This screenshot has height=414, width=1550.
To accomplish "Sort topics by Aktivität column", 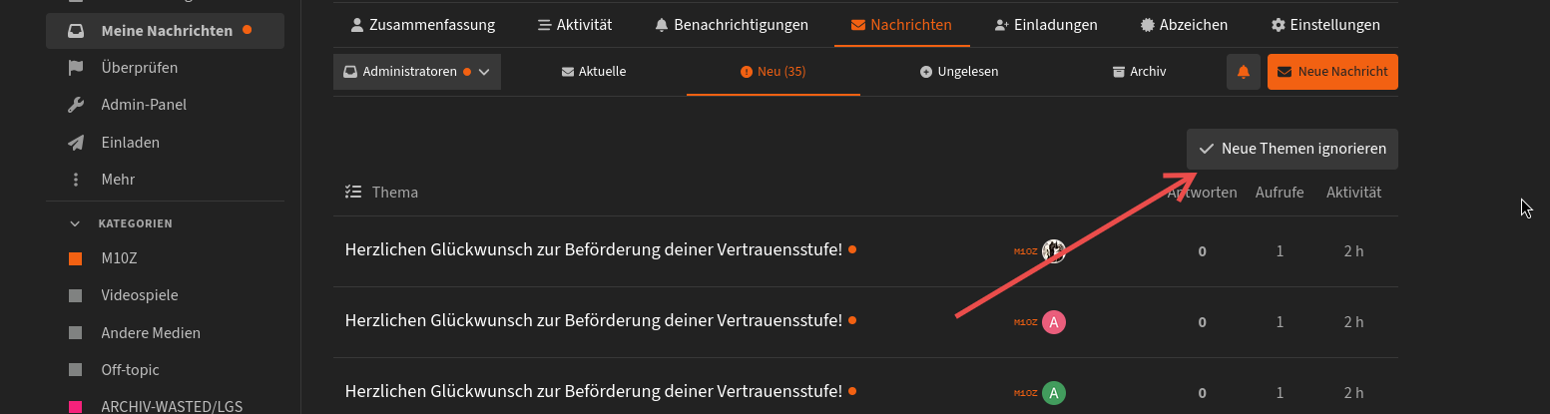I will click(x=1353, y=193).
